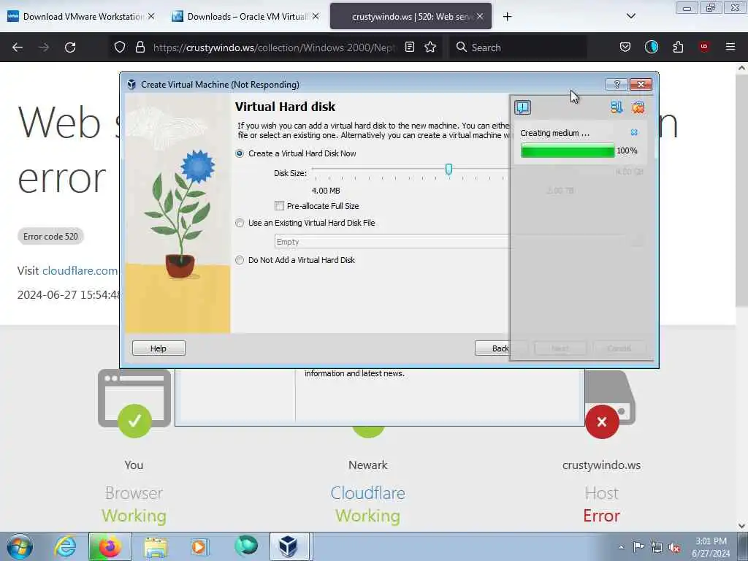Click the Empty existing disk combo box
The width and height of the screenshot is (748, 561).
click(392, 242)
